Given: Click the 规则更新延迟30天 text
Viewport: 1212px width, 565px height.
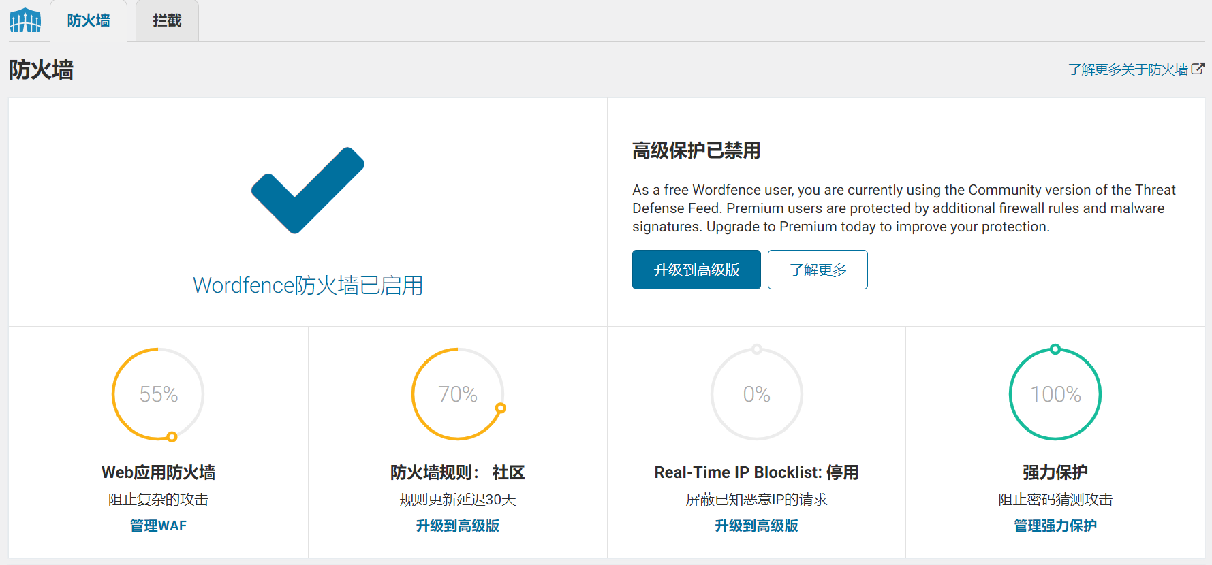Looking at the screenshot, I should [458, 500].
